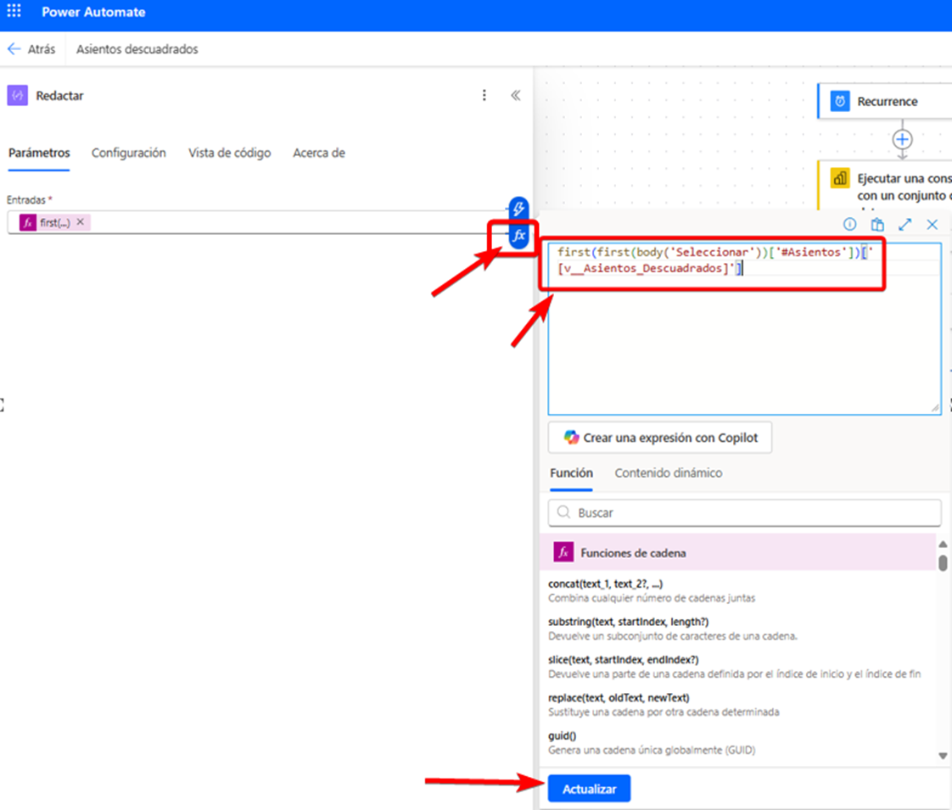
Task: Click the lightning dynamic content icon
Action: click(518, 208)
